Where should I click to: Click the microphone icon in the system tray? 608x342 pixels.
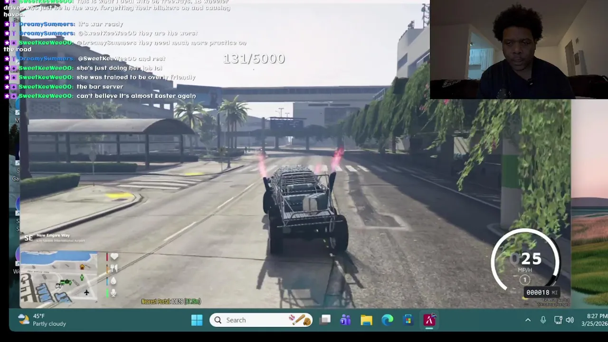pos(543,320)
